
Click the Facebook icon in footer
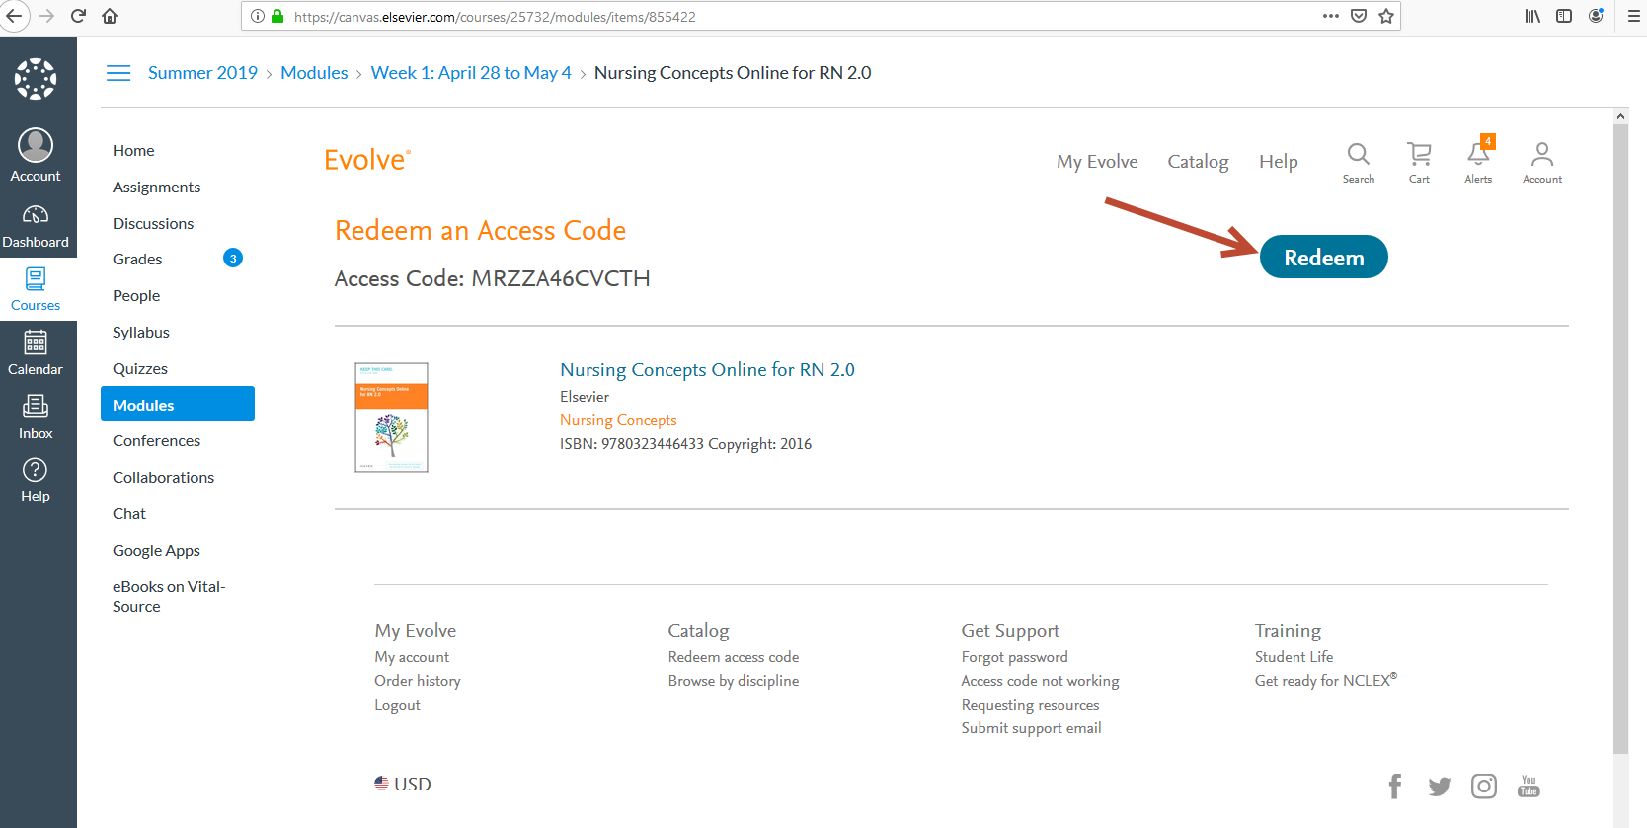click(1394, 786)
